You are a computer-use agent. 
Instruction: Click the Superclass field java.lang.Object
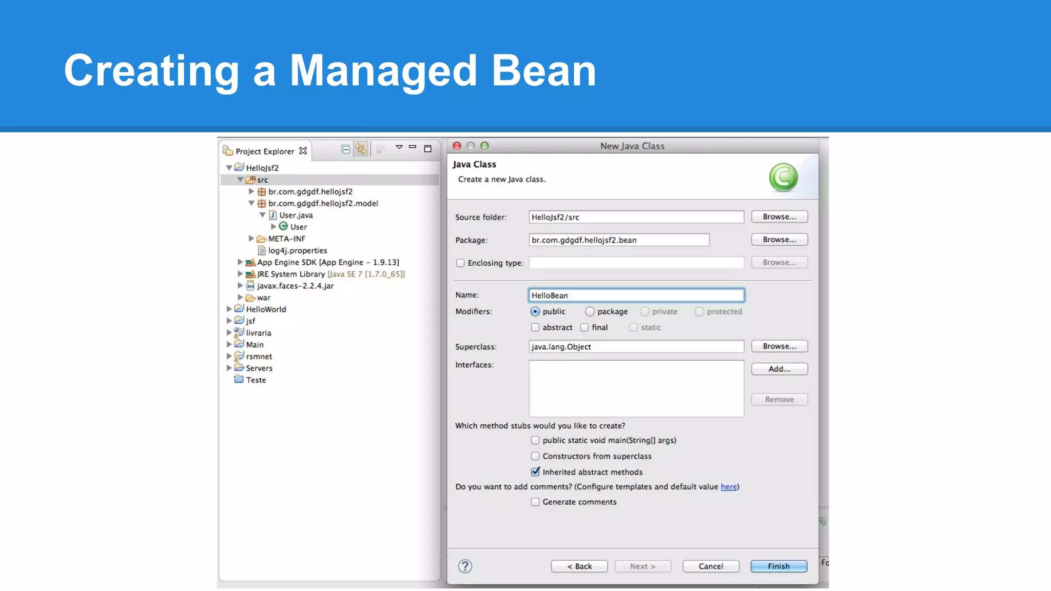(x=636, y=346)
